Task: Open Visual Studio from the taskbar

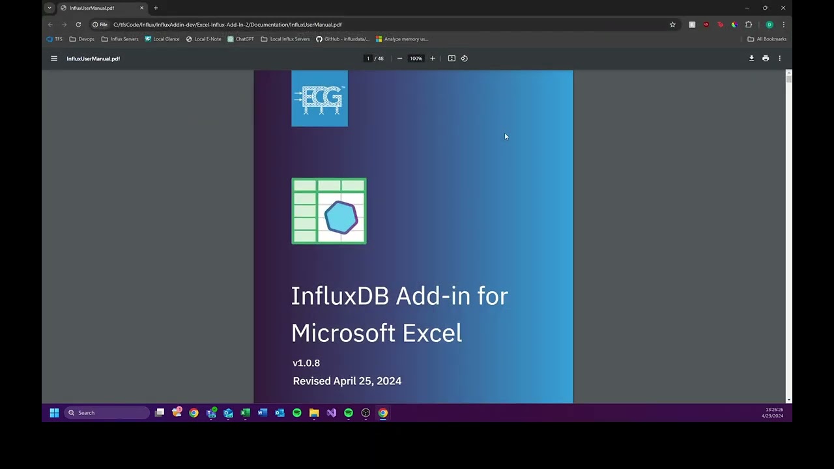Action: coord(331,413)
